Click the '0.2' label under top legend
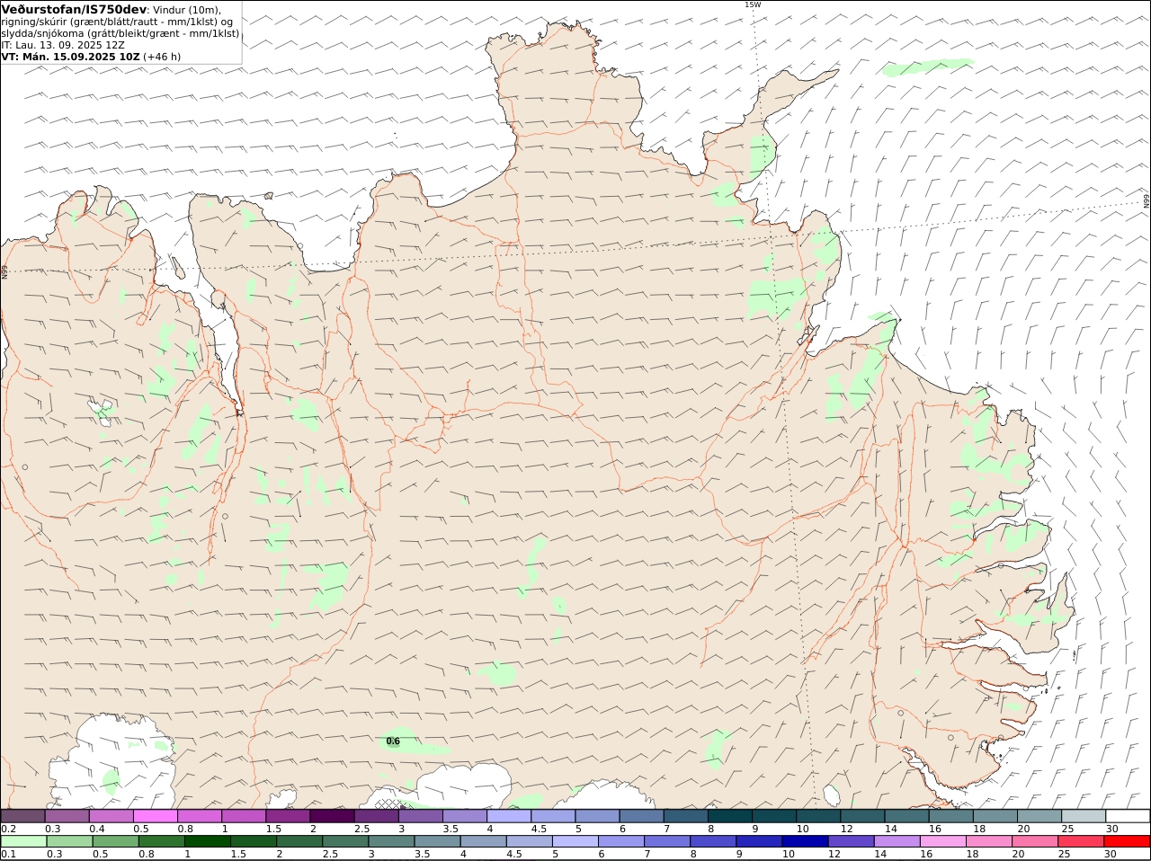Screen dimensions: 1151x861 click(8, 829)
